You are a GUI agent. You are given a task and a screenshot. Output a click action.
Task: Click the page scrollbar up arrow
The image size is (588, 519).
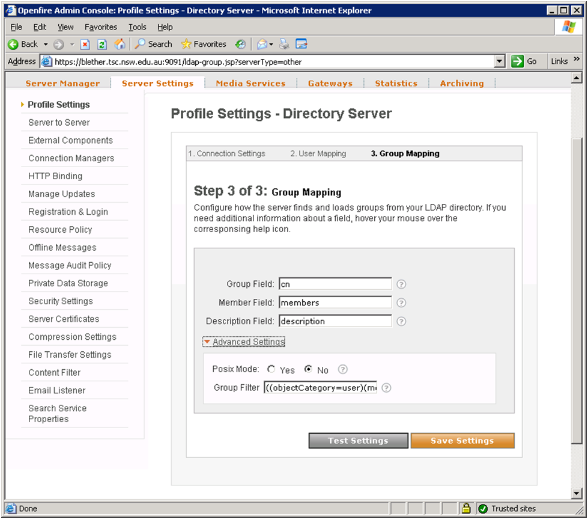577,78
